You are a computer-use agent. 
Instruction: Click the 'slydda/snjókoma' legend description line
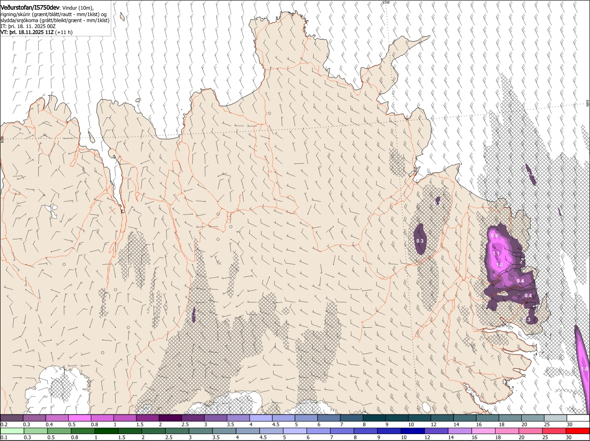[55, 20]
